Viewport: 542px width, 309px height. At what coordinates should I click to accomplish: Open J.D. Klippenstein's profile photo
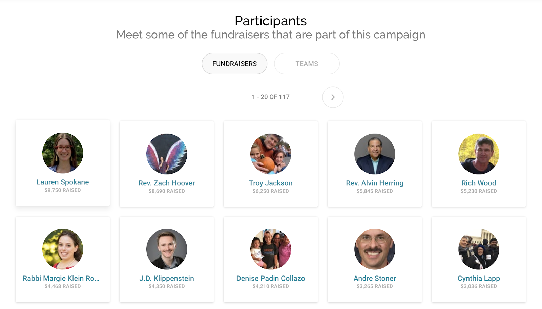tap(167, 249)
